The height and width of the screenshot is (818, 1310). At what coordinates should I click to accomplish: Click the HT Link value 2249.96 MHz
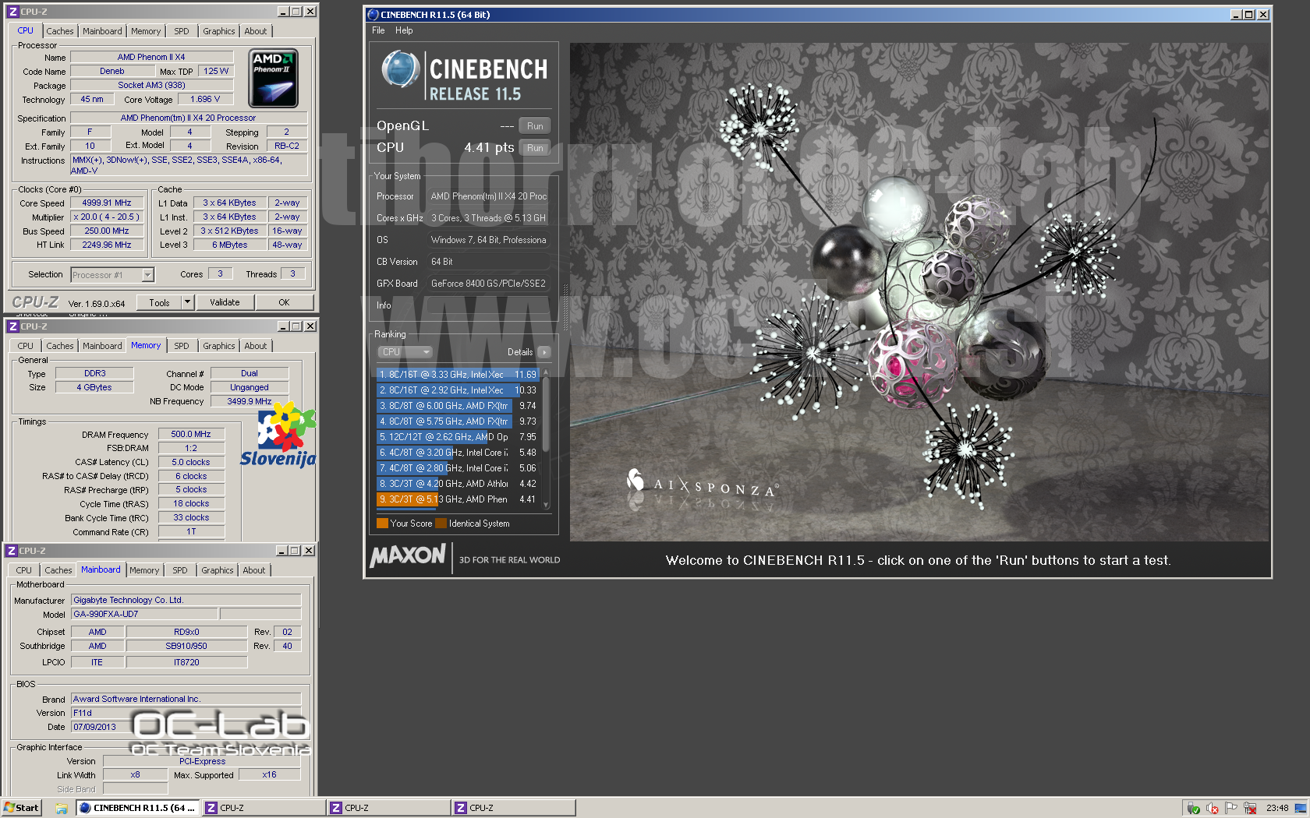107,245
